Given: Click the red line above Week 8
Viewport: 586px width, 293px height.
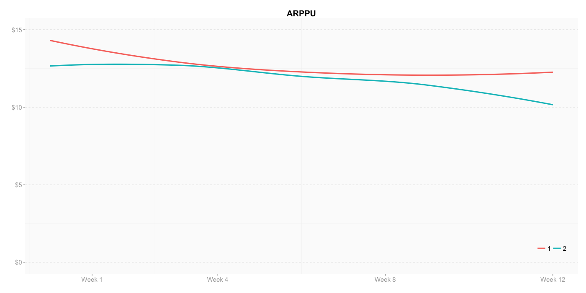Looking at the screenshot, I should coord(385,75).
